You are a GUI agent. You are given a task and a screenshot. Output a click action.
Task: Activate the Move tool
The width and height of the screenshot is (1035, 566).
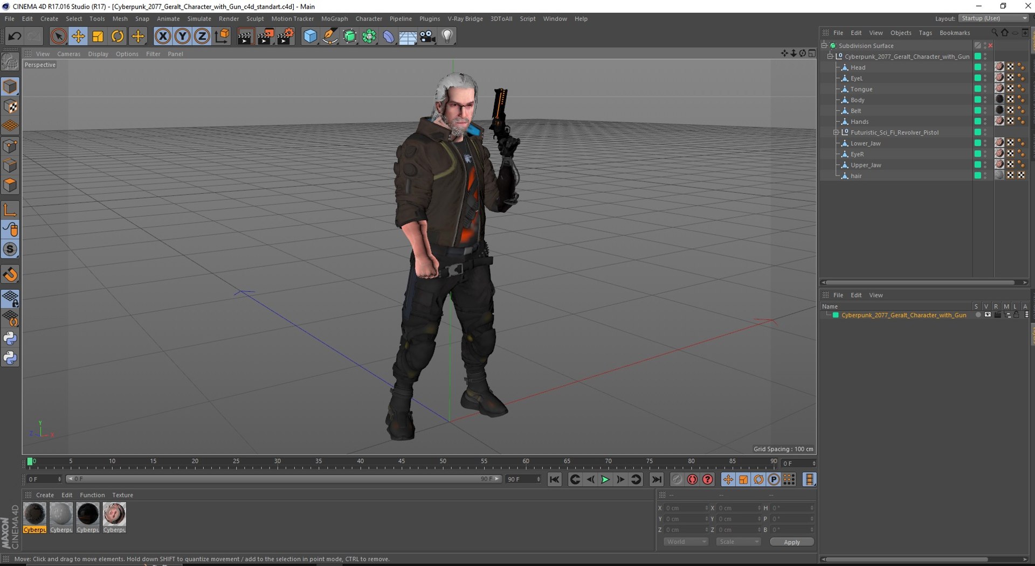[x=78, y=37]
